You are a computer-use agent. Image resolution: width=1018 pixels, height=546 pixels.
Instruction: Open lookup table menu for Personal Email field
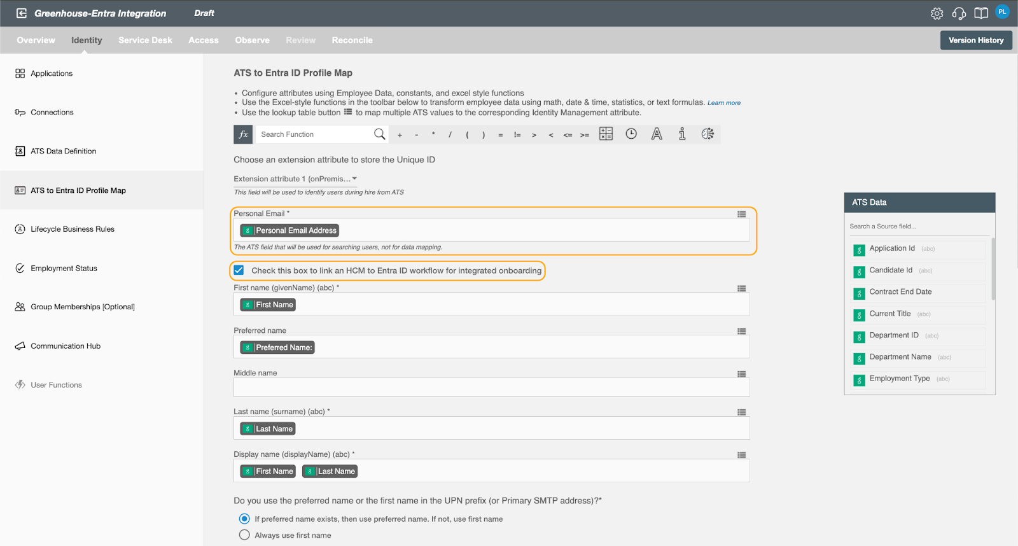[741, 214]
